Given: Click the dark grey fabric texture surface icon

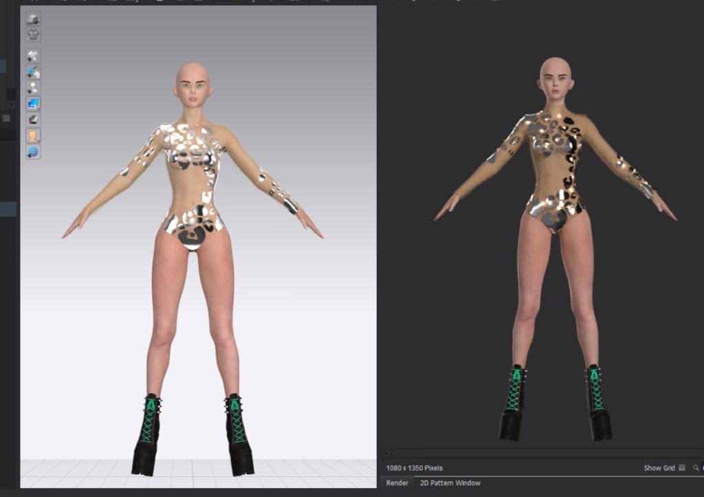Looking at the screenshot, I should [33, 120].
